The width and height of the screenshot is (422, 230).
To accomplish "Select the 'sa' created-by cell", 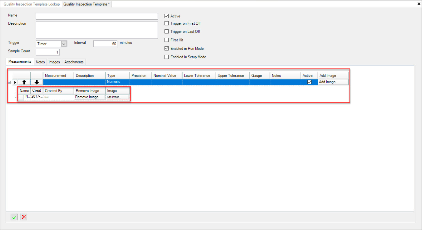I will click(58, 97).
